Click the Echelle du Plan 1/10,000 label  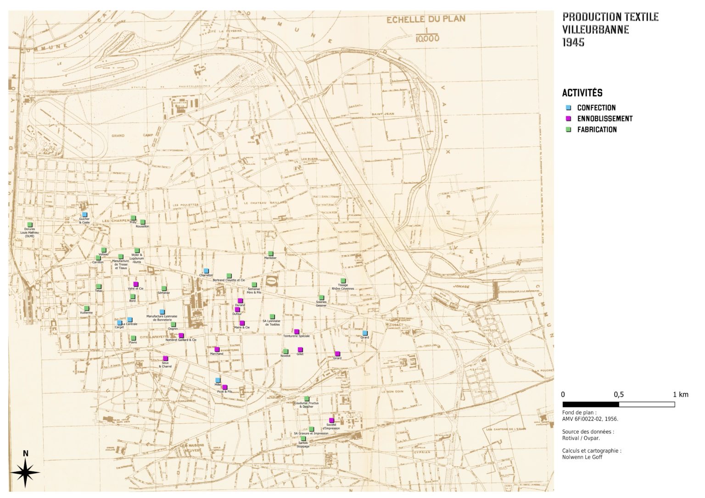click(x=426, y=28)
